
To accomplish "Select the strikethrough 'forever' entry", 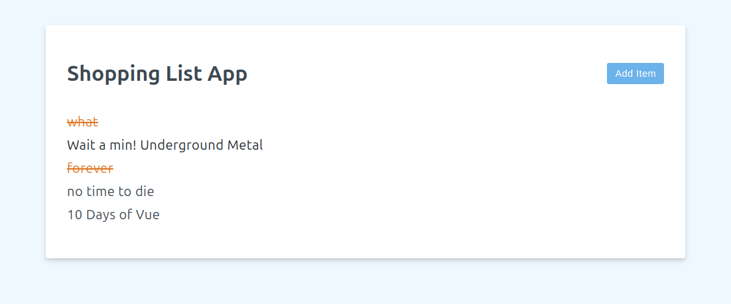I will click(90, 168).
